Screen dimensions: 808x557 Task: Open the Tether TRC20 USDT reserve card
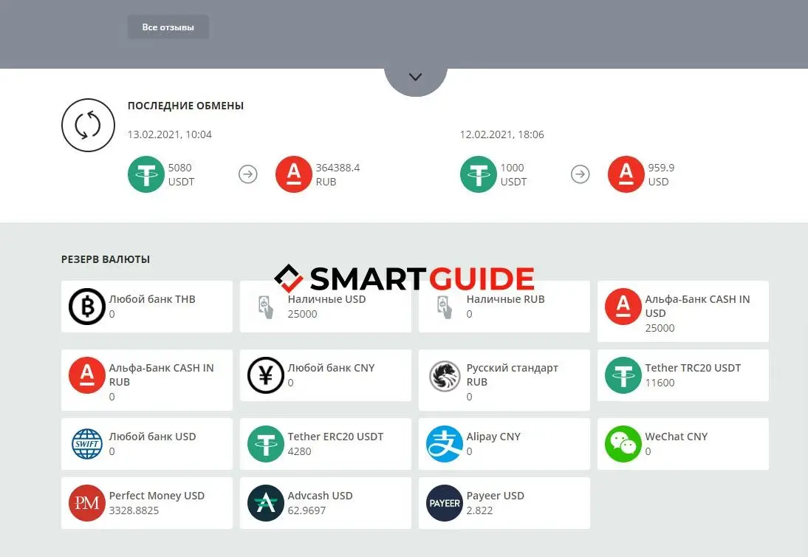coord(682,375)
